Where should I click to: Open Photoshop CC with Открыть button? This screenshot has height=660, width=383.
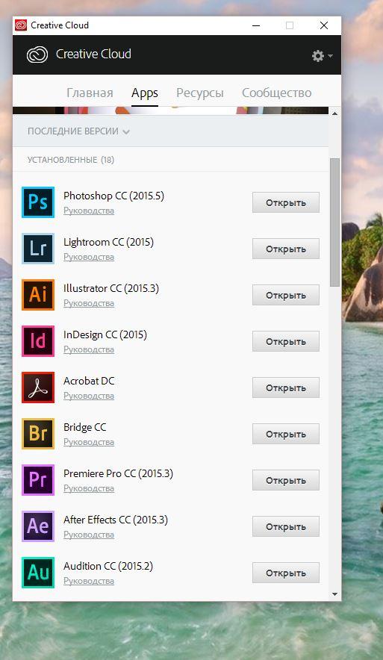tap(286, 202)
